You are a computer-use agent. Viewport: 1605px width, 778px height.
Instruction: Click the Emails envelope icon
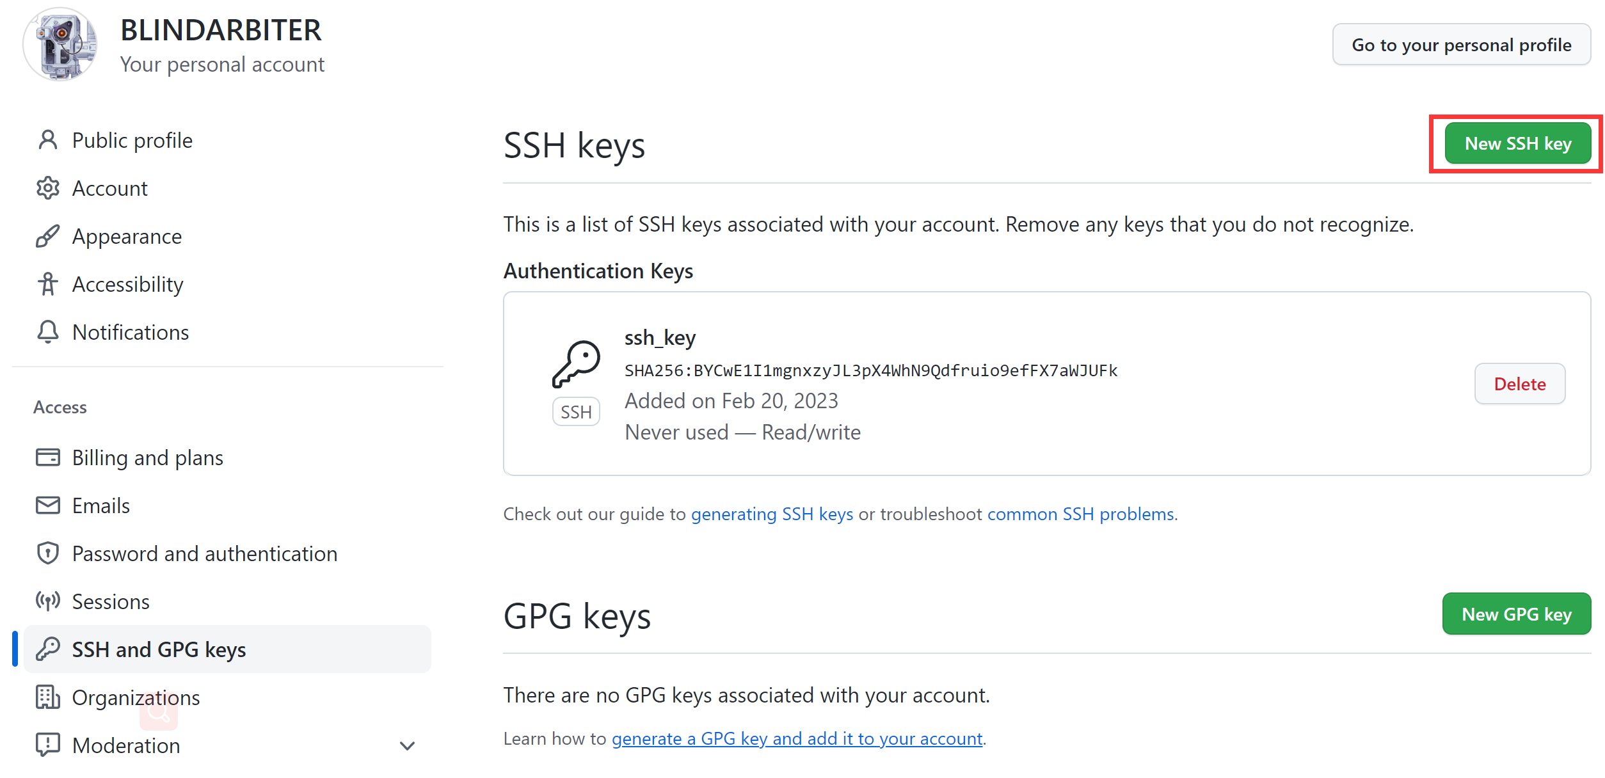[x=48, y=505]
